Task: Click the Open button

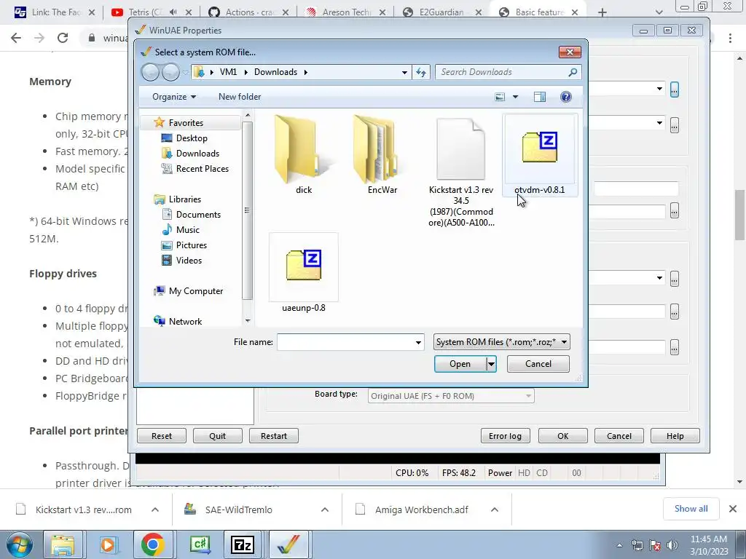Action: click(460, 364)
